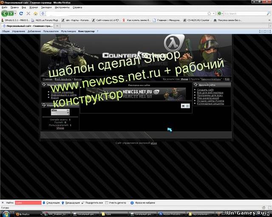This screenshot has width=272, height=217.
Task: Open the Добавление admin bar menu
Action: [x=34, y=31]
